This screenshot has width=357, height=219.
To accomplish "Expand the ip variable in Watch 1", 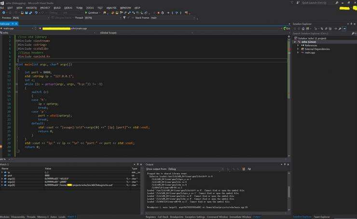I will point(2,172).
